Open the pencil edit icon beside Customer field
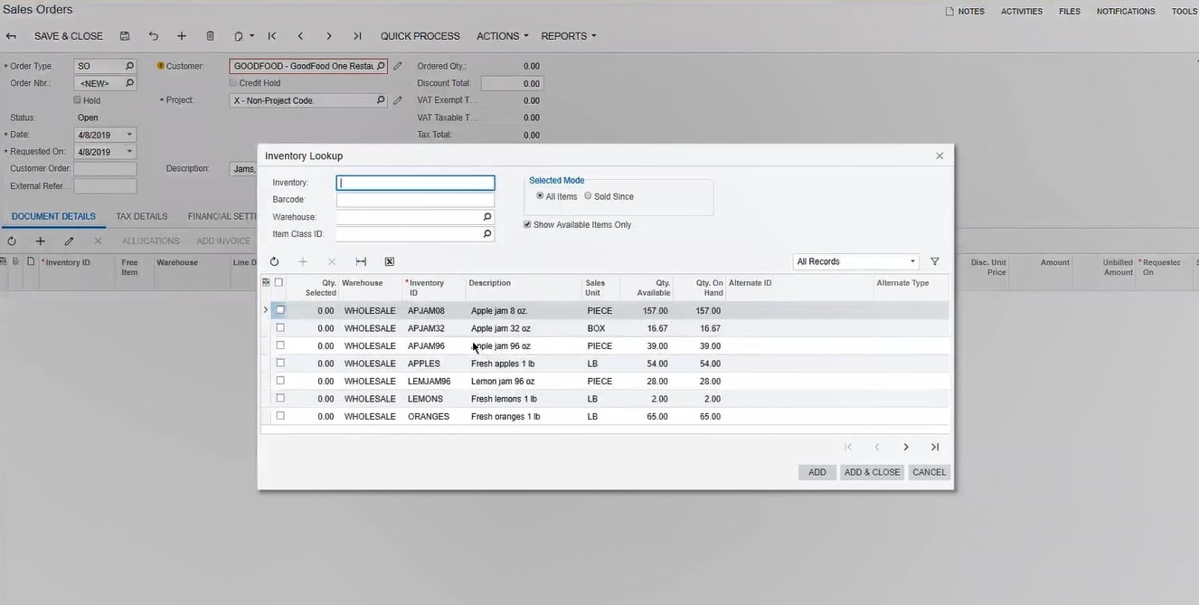The height and width of the screenshot is (605, 1199). pyautogui.click(x=396, y=65)
